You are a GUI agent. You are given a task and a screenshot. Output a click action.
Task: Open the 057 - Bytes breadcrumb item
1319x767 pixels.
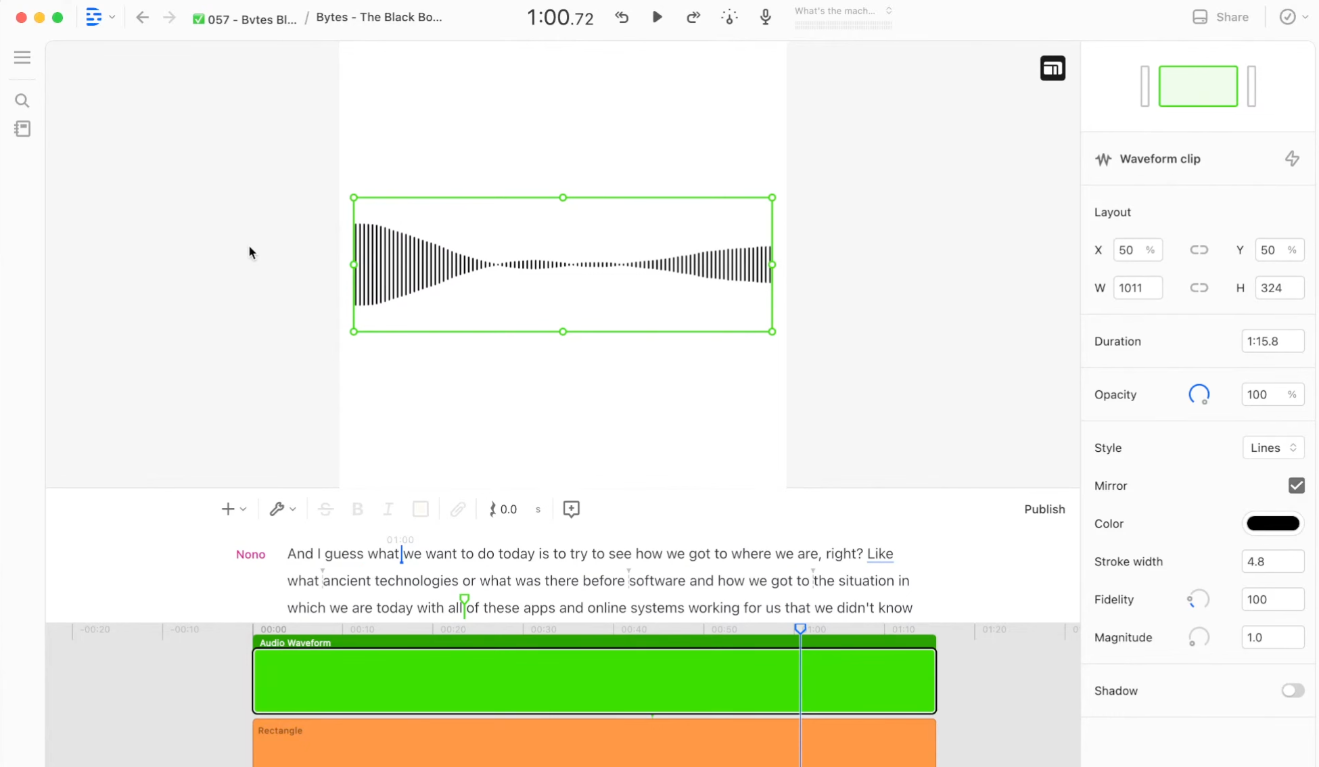[244, 18]
